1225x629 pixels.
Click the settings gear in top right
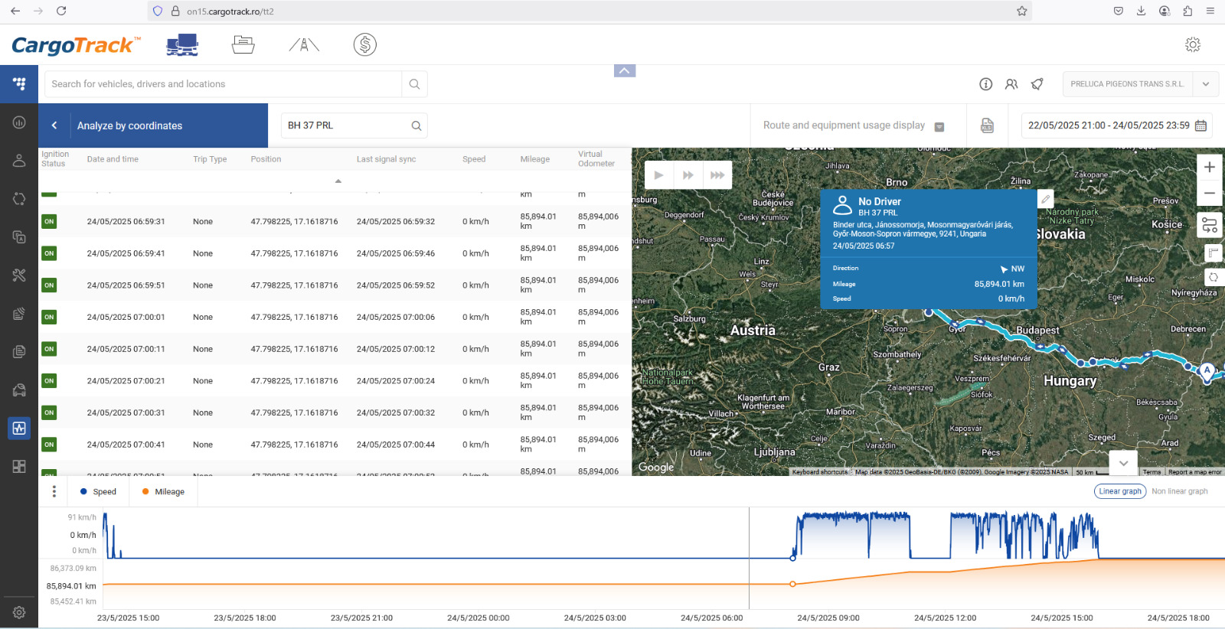[1192, 45]
